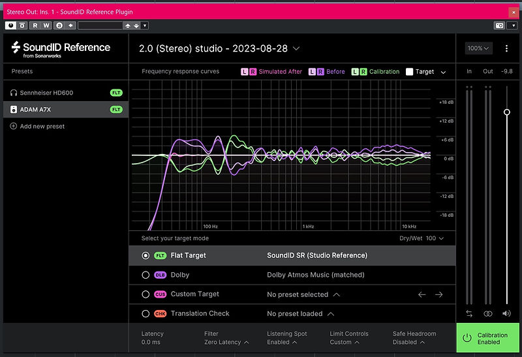The height and width of the screenshot is (357, 522).
Task: Go to previous custom target preset arrow
Action: 422,294
